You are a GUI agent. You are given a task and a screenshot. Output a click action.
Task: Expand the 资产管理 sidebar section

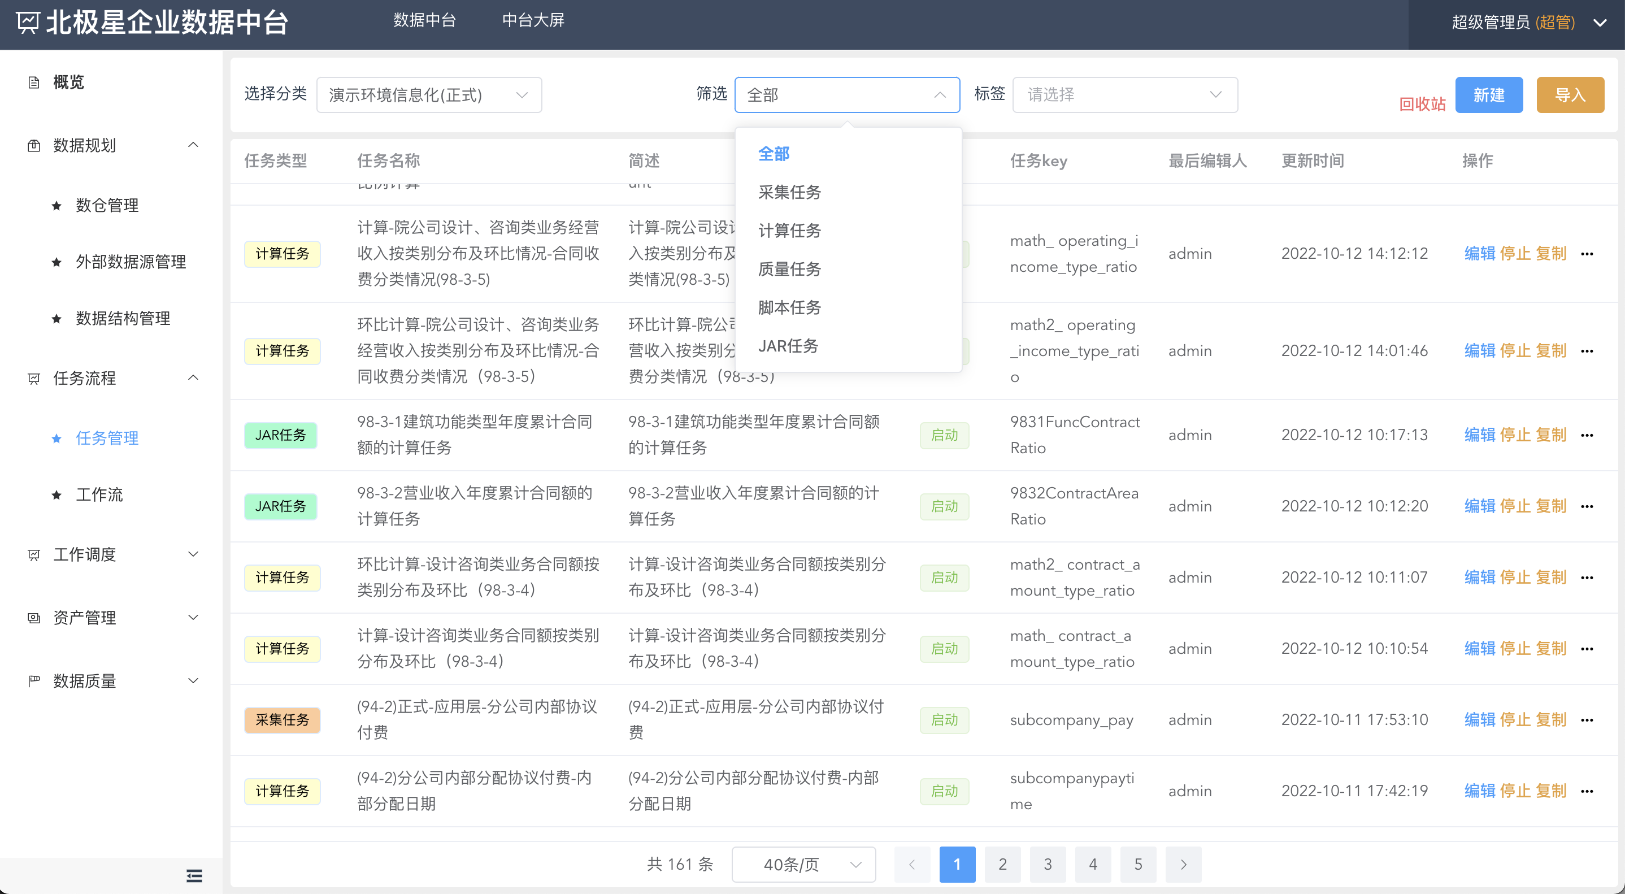[194, 618]
